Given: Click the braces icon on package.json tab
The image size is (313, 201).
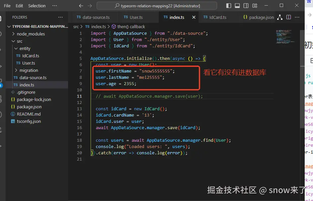Looking at the screenshot, I should click(x=245, y=17).
